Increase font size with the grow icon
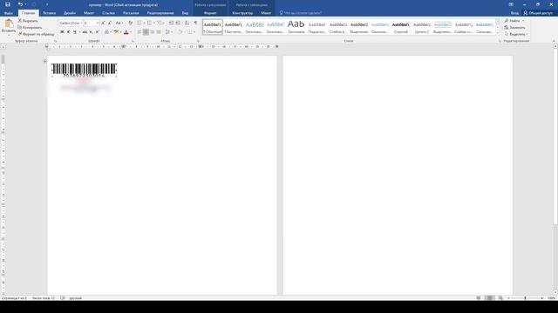Viewport: 558px width, 313px height. coord(103,23)
